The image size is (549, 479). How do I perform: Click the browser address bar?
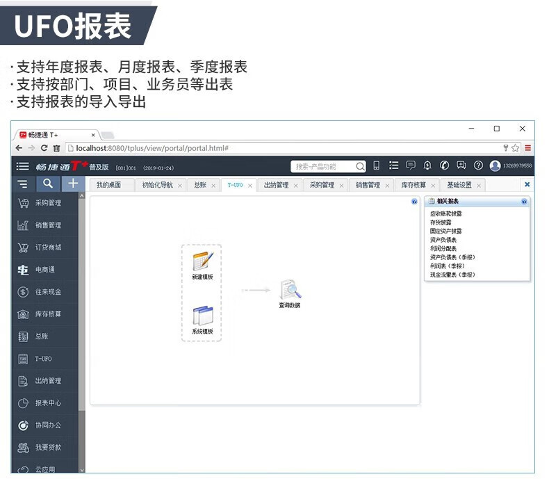284,148
